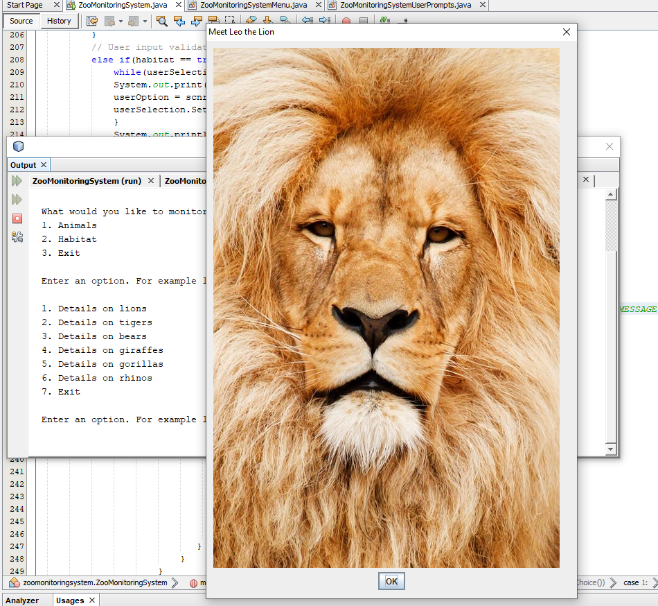This screenshot has width=658, height=606.
Task: Click the Last Edit toolbar icon
Action: pos(92,21)
